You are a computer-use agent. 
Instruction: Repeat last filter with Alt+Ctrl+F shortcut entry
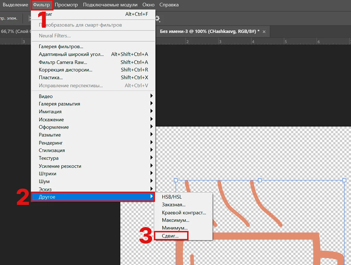point(93,14)
